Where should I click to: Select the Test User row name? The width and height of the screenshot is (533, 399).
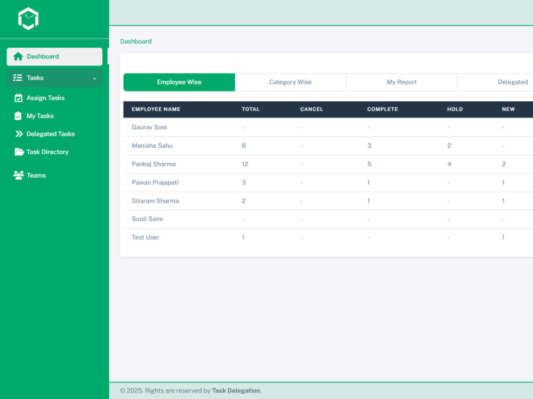(x=146, y=237)
